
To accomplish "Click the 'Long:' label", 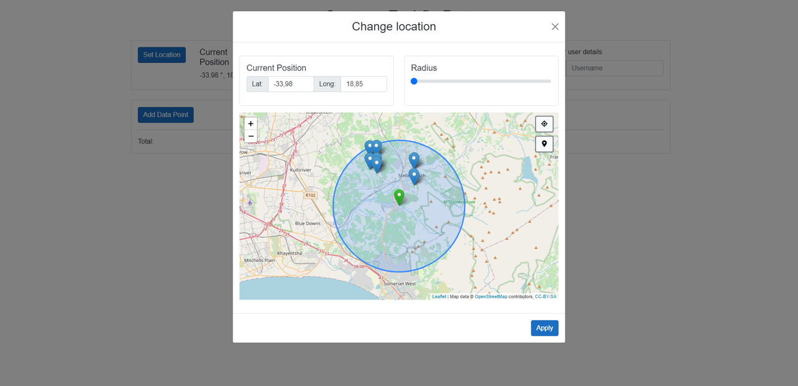I will click(x=327, y=84).
